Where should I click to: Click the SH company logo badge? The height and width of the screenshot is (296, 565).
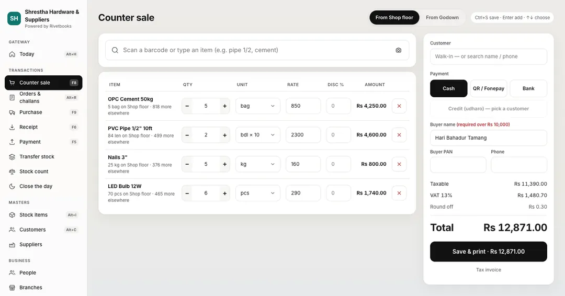(14, 18)
